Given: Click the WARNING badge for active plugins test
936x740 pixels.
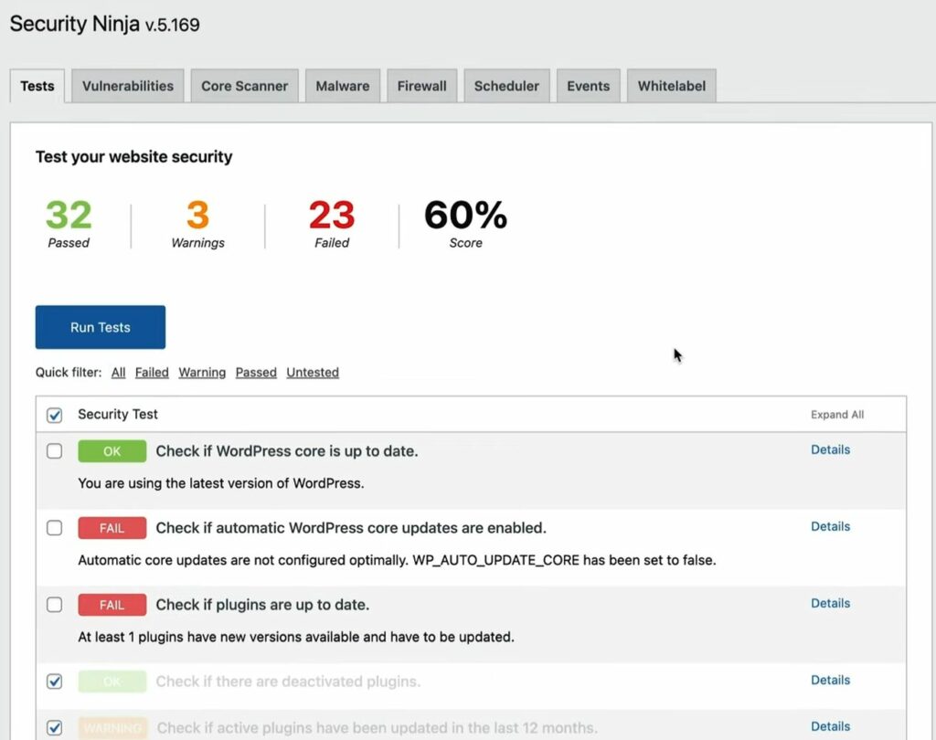Looking at the screenshot, I should (x=112, y=728).
